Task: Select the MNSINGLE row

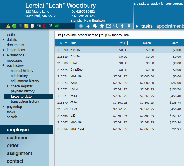Action: pos(119,129)
